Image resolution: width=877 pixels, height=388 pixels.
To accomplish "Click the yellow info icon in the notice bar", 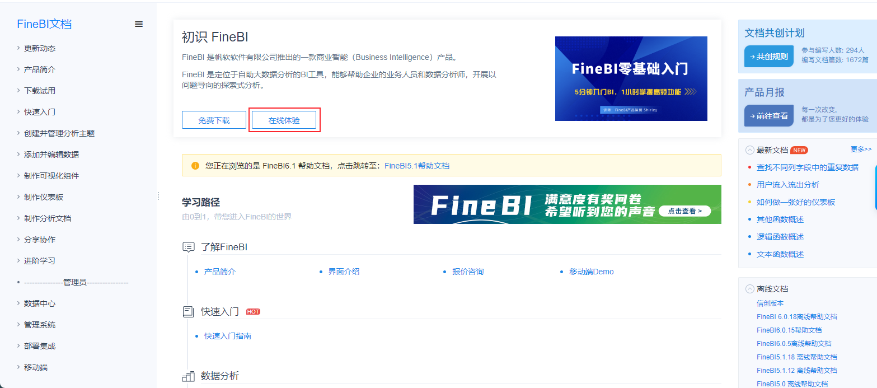I will [195, 166].
